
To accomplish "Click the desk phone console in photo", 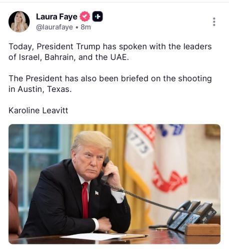I will (x=191, y=216).
